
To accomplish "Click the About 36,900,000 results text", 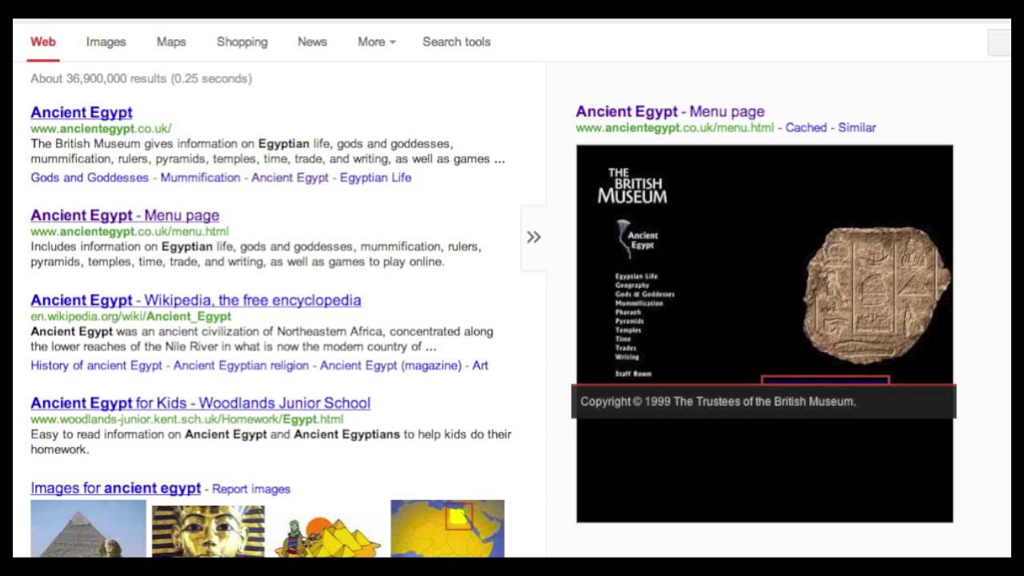I will [x=141, y=78].
